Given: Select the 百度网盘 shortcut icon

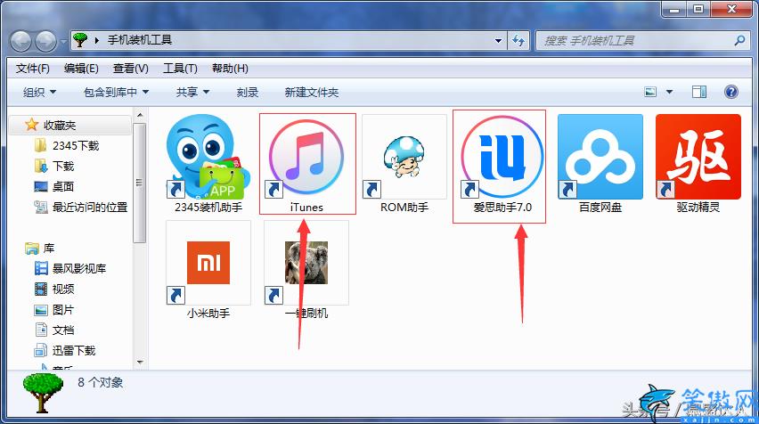Looking at the screenshot, I should tap(600, 157).
